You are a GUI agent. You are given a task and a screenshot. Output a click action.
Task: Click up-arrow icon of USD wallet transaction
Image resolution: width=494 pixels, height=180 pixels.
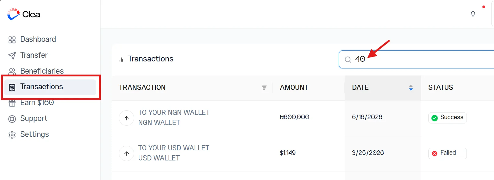point(126,153)
